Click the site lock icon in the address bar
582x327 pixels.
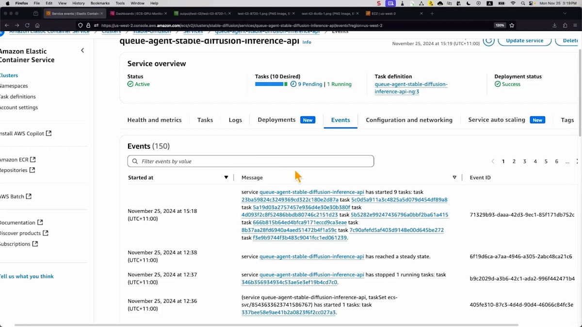coord(88,25)
